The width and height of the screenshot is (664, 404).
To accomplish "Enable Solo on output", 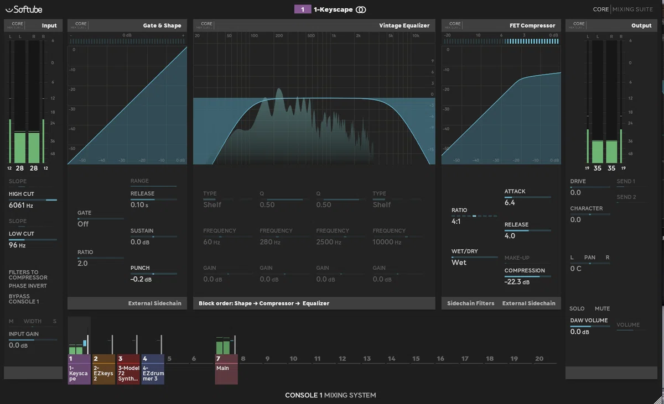I will point(577,308).
